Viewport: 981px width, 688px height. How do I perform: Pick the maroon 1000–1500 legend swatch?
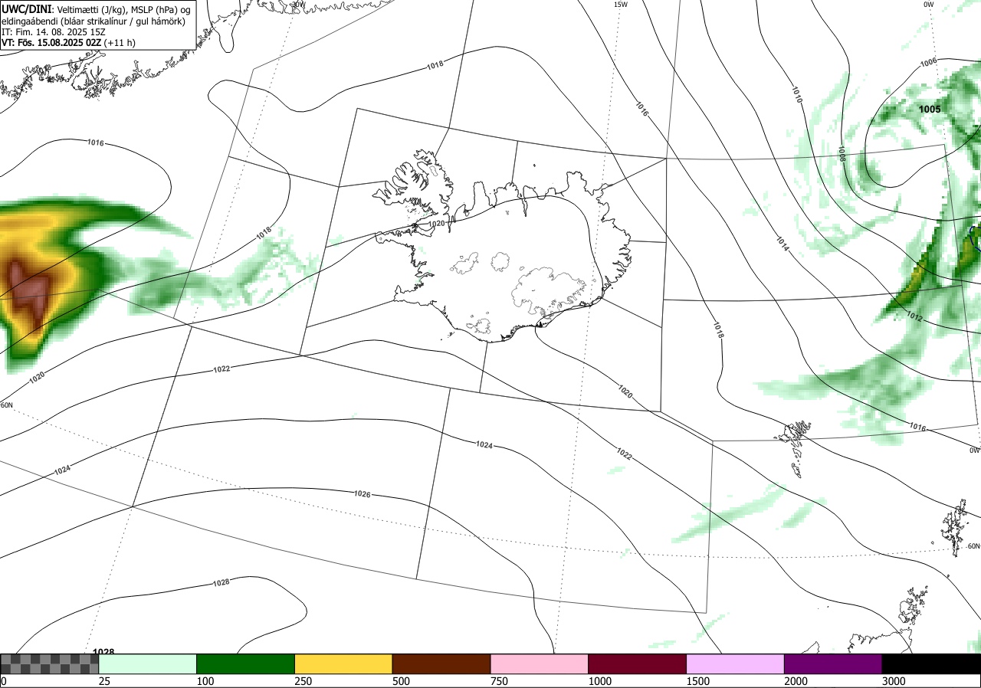tap(637, 663)
